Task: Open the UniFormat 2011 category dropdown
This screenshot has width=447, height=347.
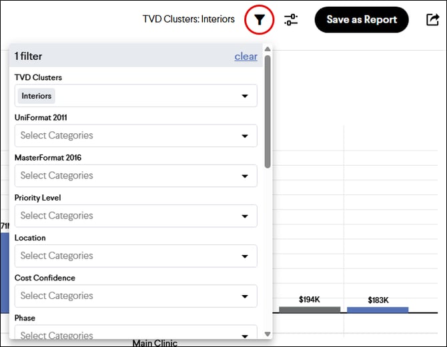Action: [135, 136]
